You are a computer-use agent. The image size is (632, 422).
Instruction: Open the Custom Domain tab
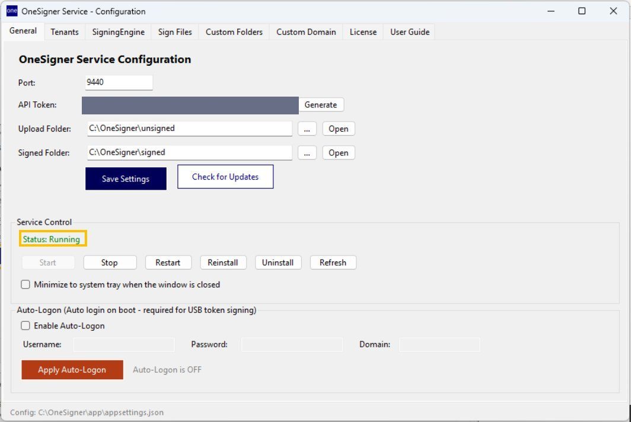[306, 32]
